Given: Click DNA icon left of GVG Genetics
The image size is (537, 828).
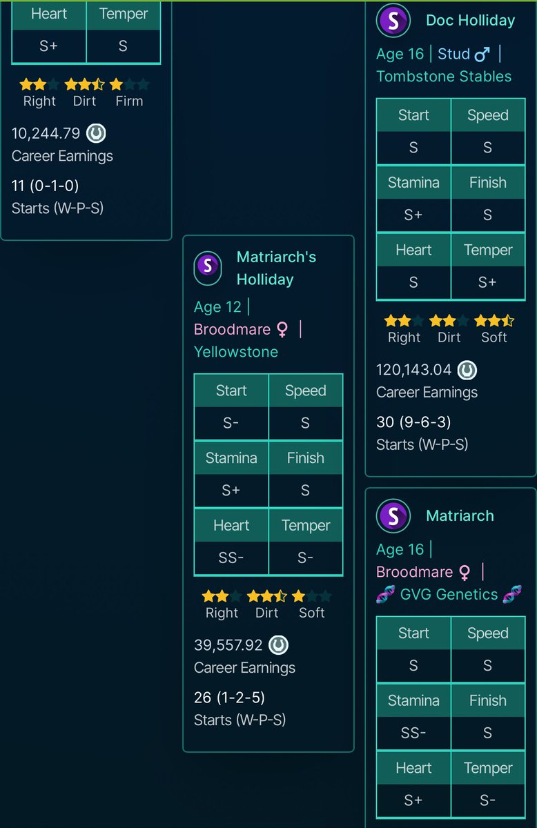Looking at the screenshot, I should coord(386,594).
